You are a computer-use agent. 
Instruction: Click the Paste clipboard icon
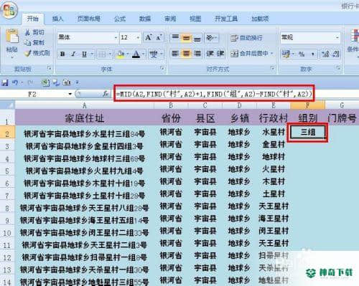pos(11,37)
